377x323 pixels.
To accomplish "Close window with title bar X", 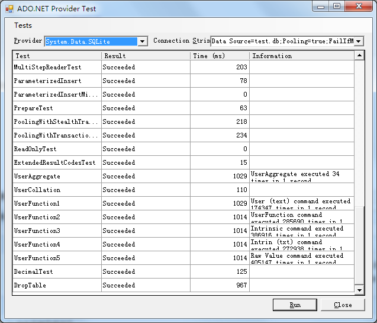I will tap(359, 7).
